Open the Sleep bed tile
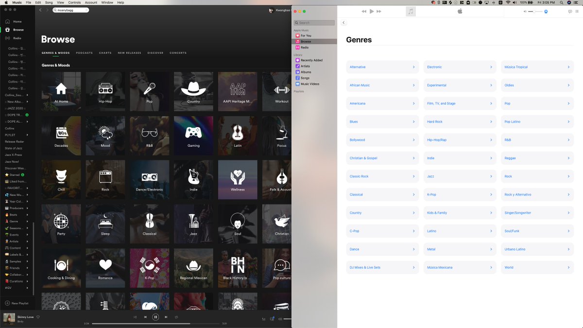The image size is (583, 328). (105, 224)
